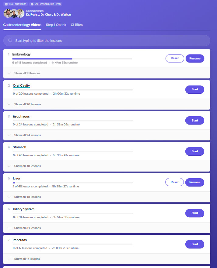This screenshot has width=217, height=268.
Task: Click the search magnifier icon
Action: 10,41
